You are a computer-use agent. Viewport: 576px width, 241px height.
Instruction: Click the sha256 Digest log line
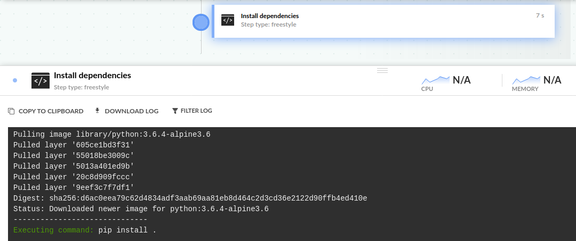[x=190, y=198]
